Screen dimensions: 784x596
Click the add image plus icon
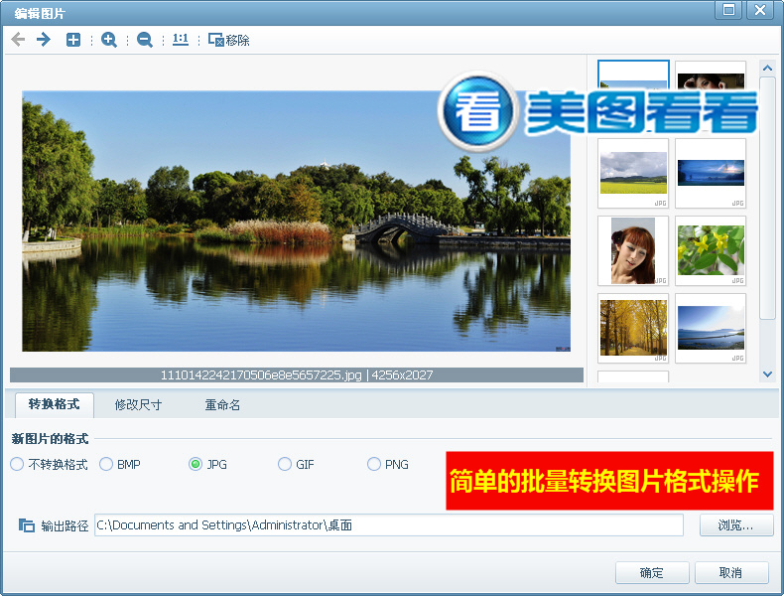[73, 40]
